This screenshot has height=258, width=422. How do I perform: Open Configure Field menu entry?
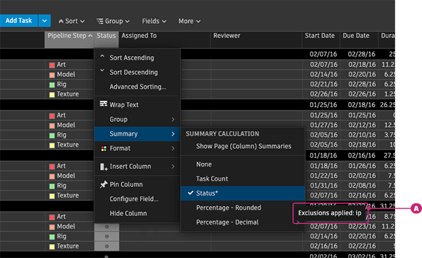[x=137, y=199]
